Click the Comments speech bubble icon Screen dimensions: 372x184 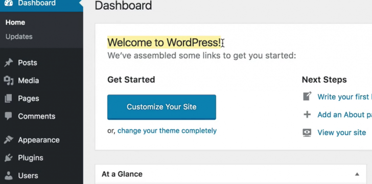pyautogui.click(x=9, y=116)
